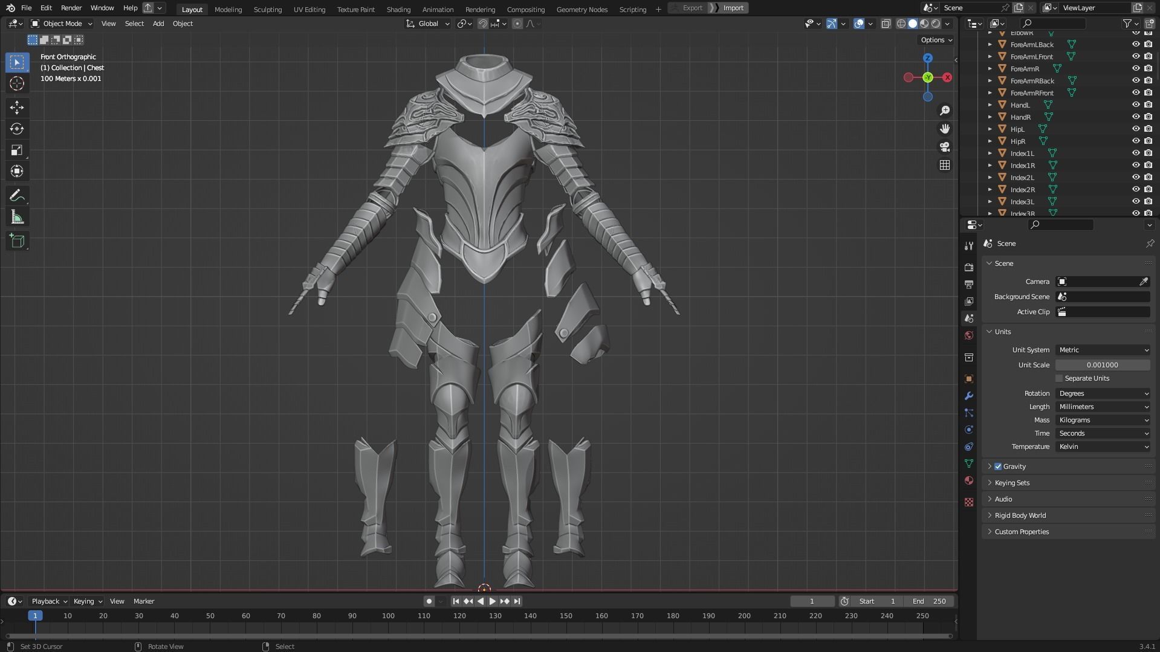Disable Index2R in renders
This screenshot has width=1160, height=652.
pyautogui.click(x=1148, y=189)
